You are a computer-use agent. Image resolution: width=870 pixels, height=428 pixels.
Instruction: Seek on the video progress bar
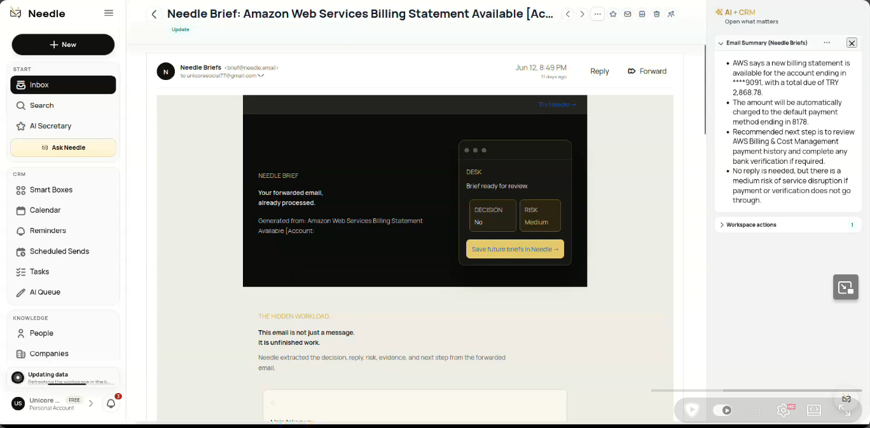tap(756, 391)
